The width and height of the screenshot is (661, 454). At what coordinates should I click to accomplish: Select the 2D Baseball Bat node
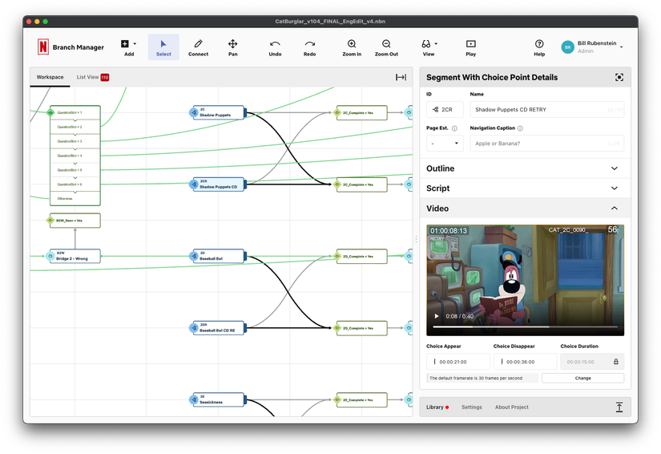pyautogui.click(x=218, y=256)
